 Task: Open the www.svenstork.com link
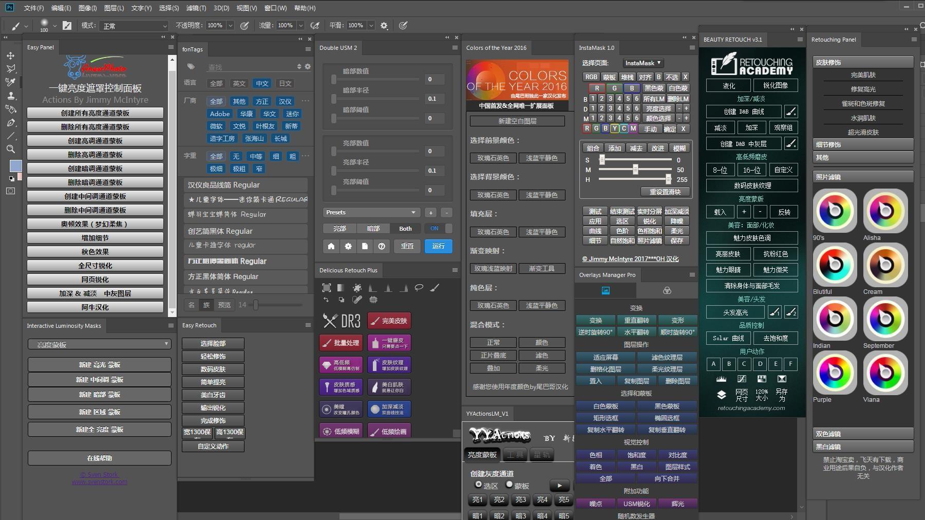click(100, 482)
